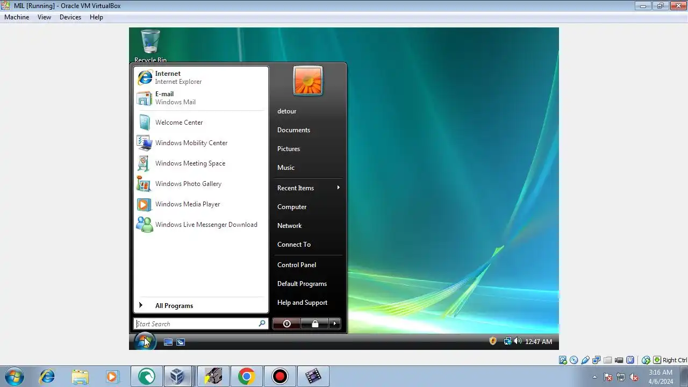Click Show Desktop in Vista quick launch
This screenshot has height=387, width=688.
[168, 342]
